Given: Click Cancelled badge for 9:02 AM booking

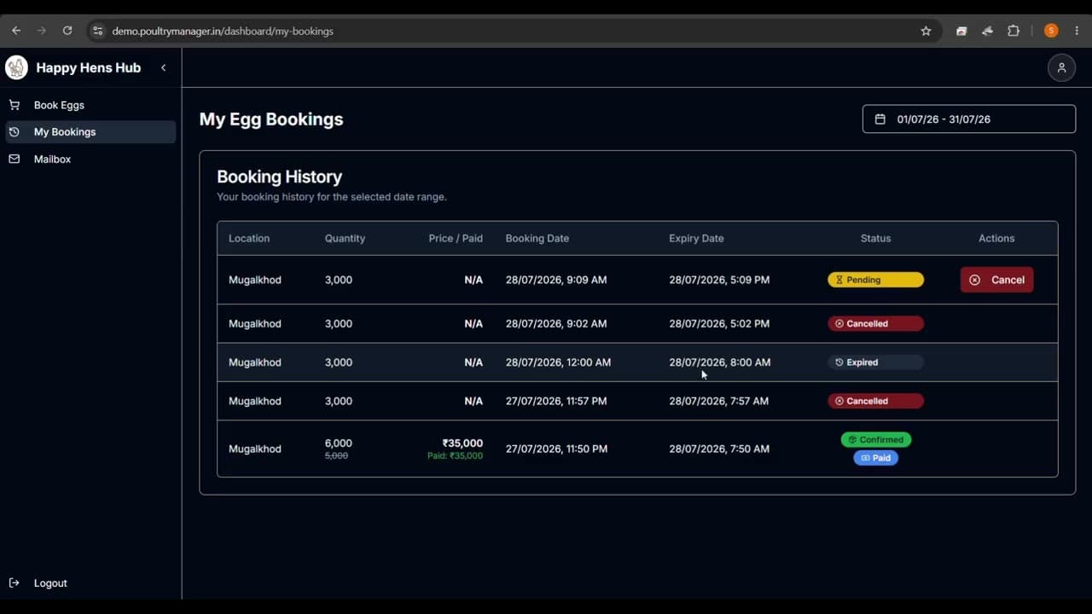Looking at the screenshot, I should pos(875,323).
